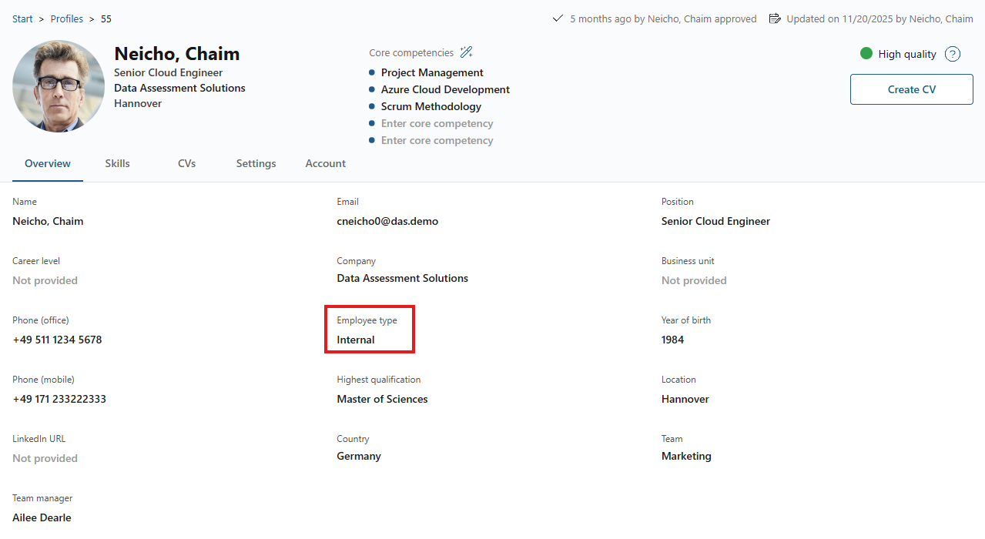The height and width of the screenshot is (539, 985).
Task: Switch to the Skills tab
Action: (x=118, y=163)
